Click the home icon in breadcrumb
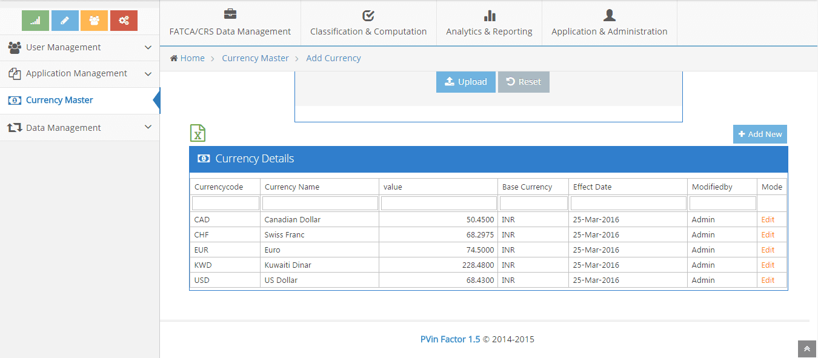Viewport: 818px width, 358px height. pos(174,58)
